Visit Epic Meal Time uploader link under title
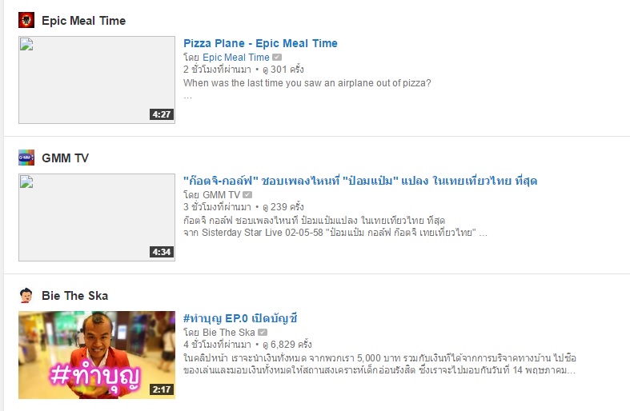The width and height of the screenshot is (630, 411). 236,58
